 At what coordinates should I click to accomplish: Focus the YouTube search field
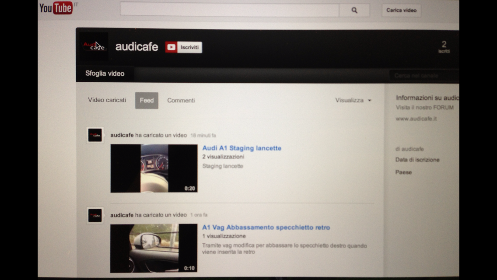point(230,10)
